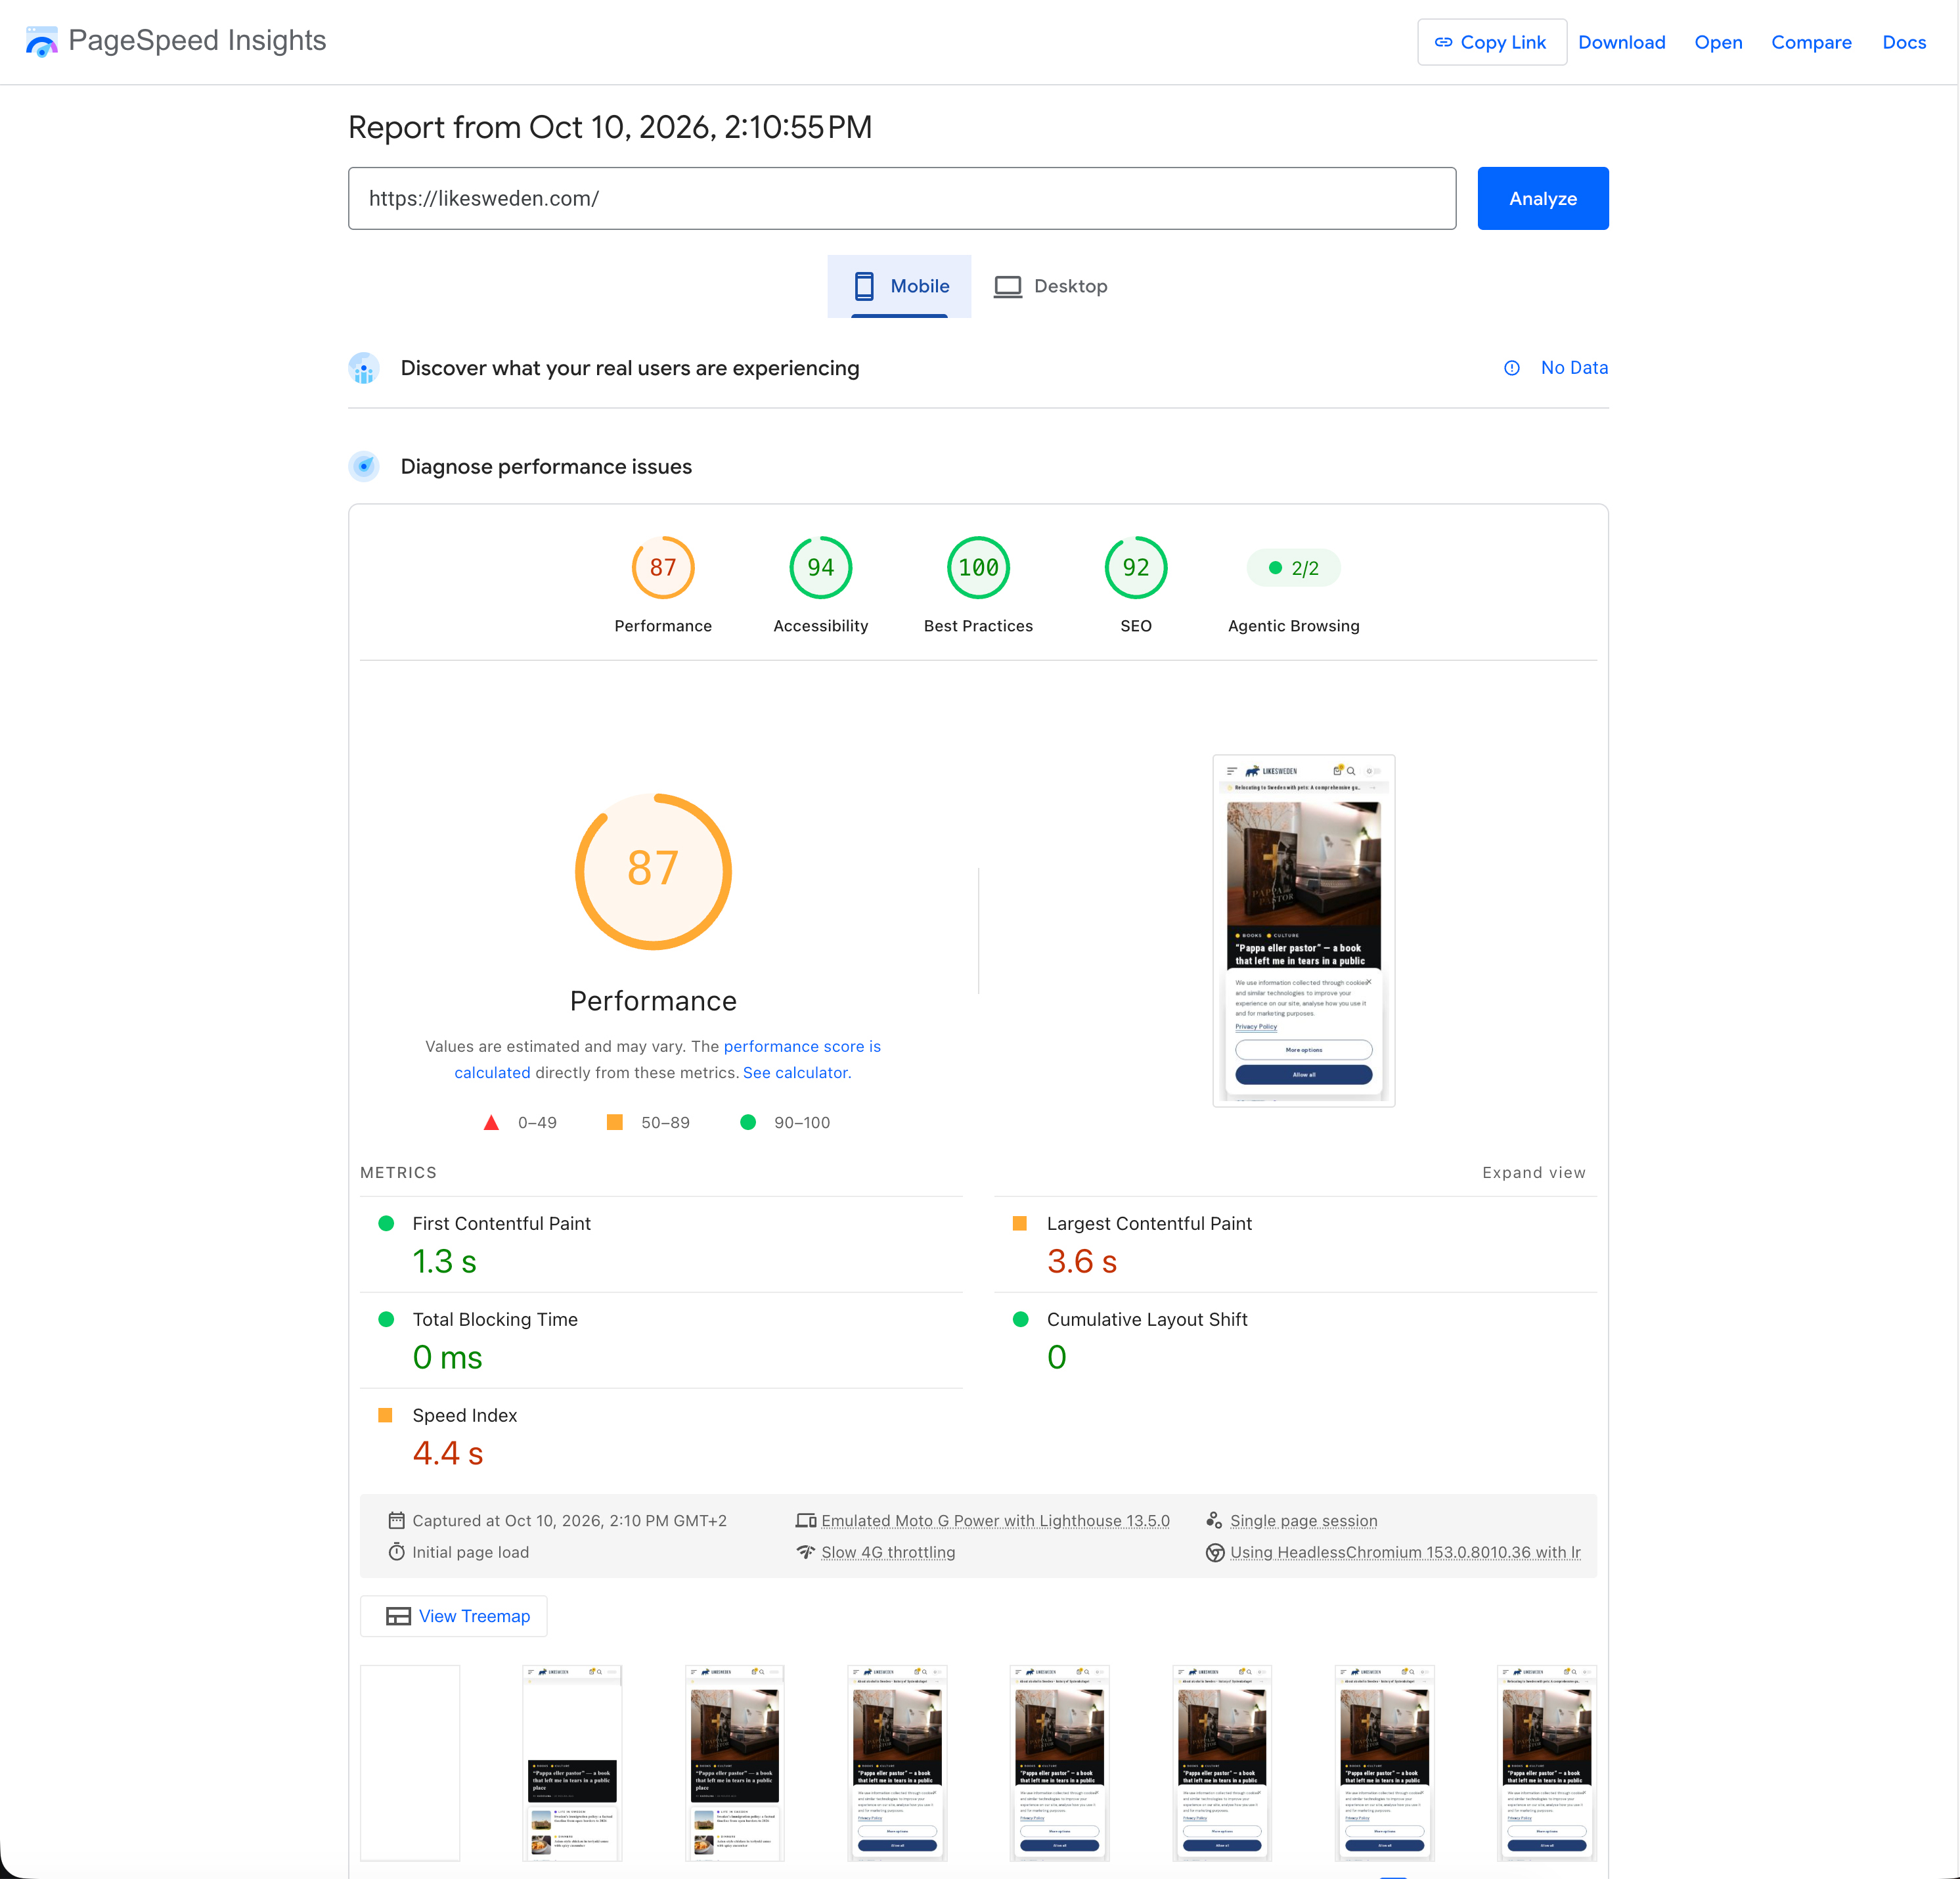The width and height of the screenshot is (1960, 1879).
Task: Open the Compare link in header
Action: [1811, 42]
